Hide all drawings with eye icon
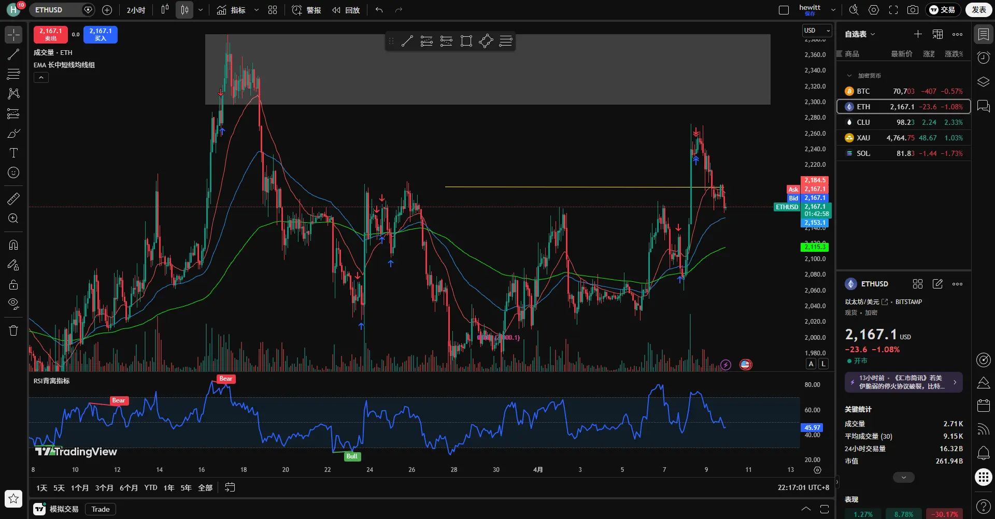Screen dimensions: 995x519 13,304
